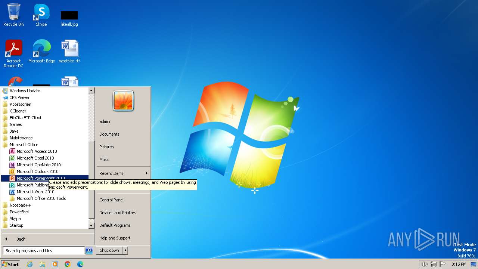Click the Action Center flag icon
This screenshot has height=269, width=478.
(x=443, y=264)
